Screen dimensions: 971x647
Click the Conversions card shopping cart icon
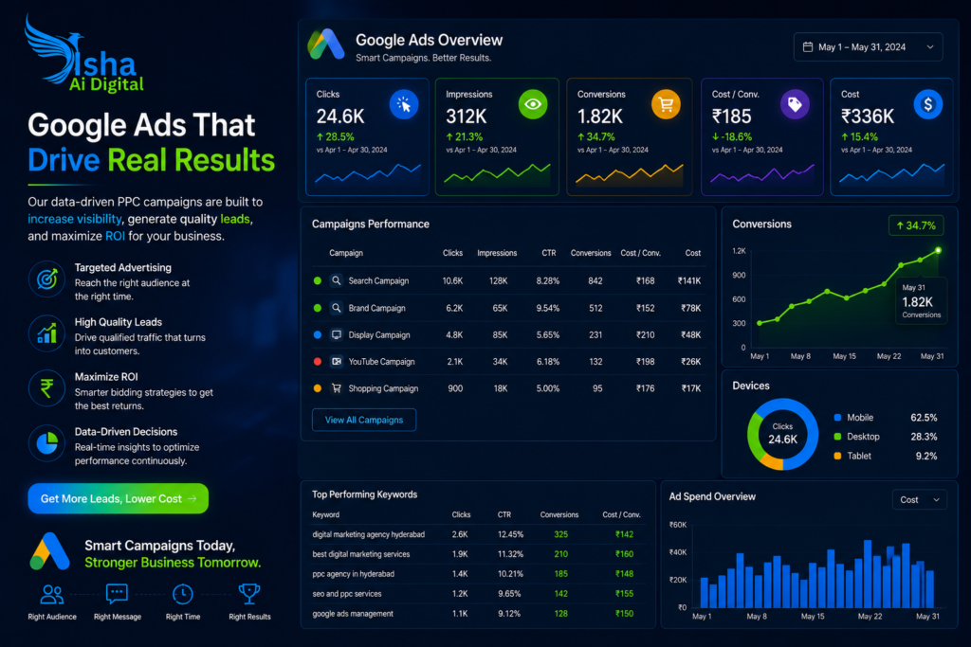point(666,104)
